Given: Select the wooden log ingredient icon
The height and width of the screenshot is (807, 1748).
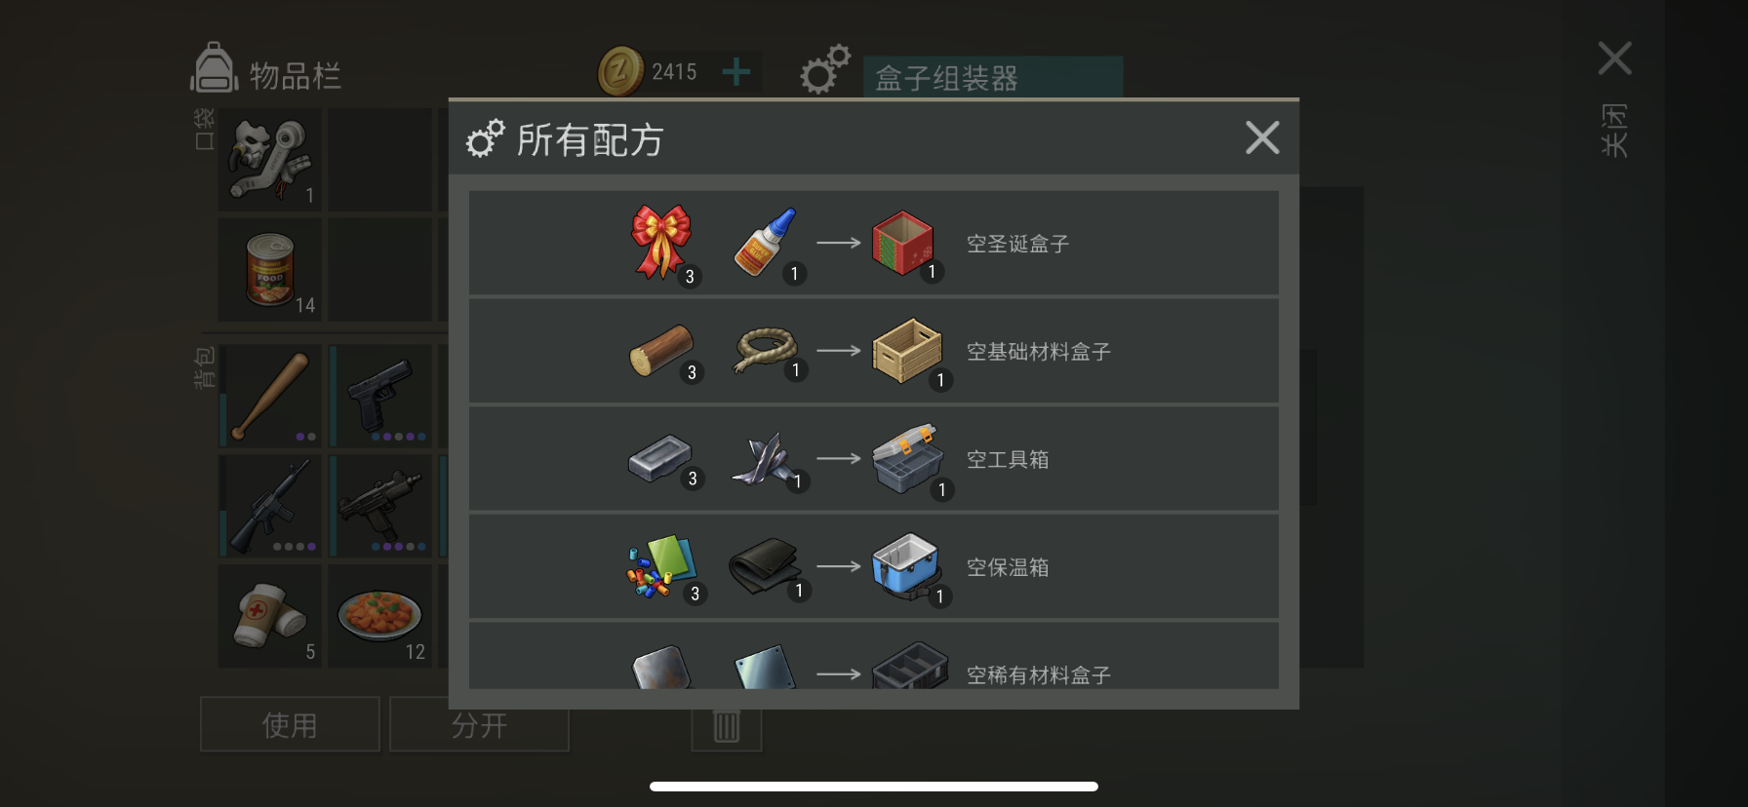Looking at the screenshot, I should (x=661, y=350).
